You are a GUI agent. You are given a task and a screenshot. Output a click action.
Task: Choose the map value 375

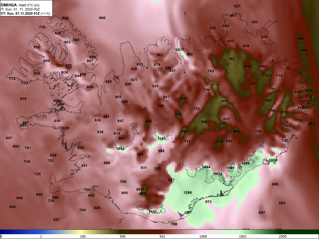284,112
